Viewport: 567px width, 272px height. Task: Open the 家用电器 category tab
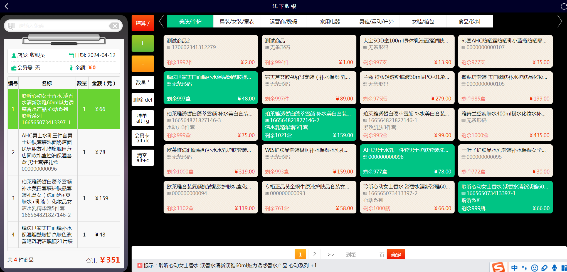coord(330,21)
